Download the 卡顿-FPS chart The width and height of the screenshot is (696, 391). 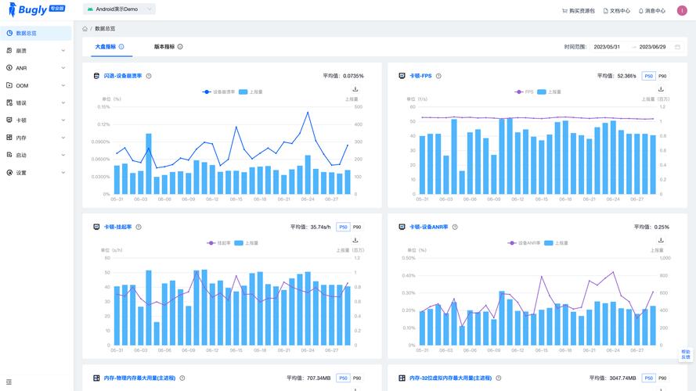661,89
